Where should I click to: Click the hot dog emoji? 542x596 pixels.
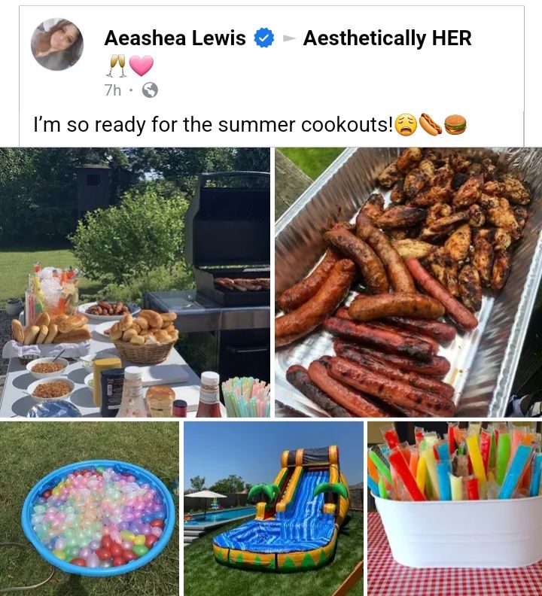point(430,125)
